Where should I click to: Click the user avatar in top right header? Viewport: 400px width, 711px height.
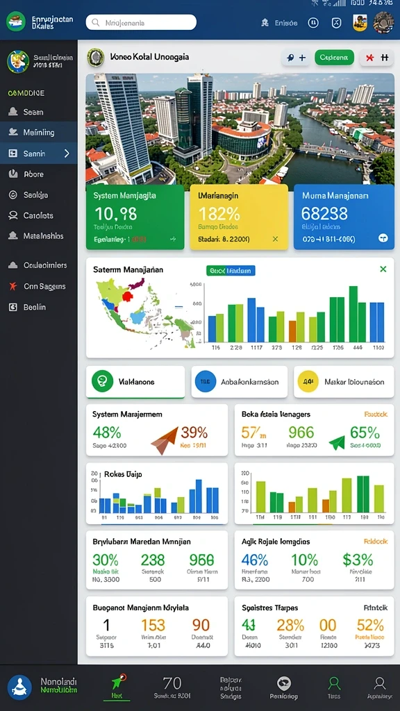tap(383, 23)
